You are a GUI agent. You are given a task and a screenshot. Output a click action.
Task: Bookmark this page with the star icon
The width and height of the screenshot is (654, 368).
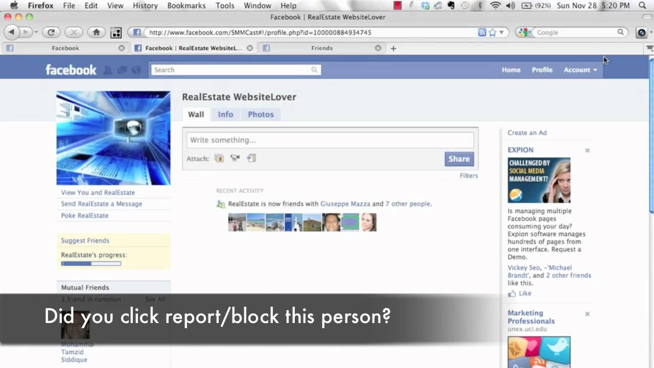coord(493,32)
